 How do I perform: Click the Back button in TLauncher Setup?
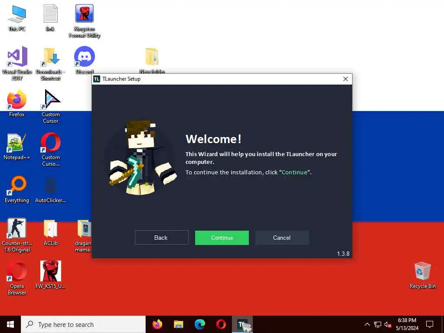(161, 238)
